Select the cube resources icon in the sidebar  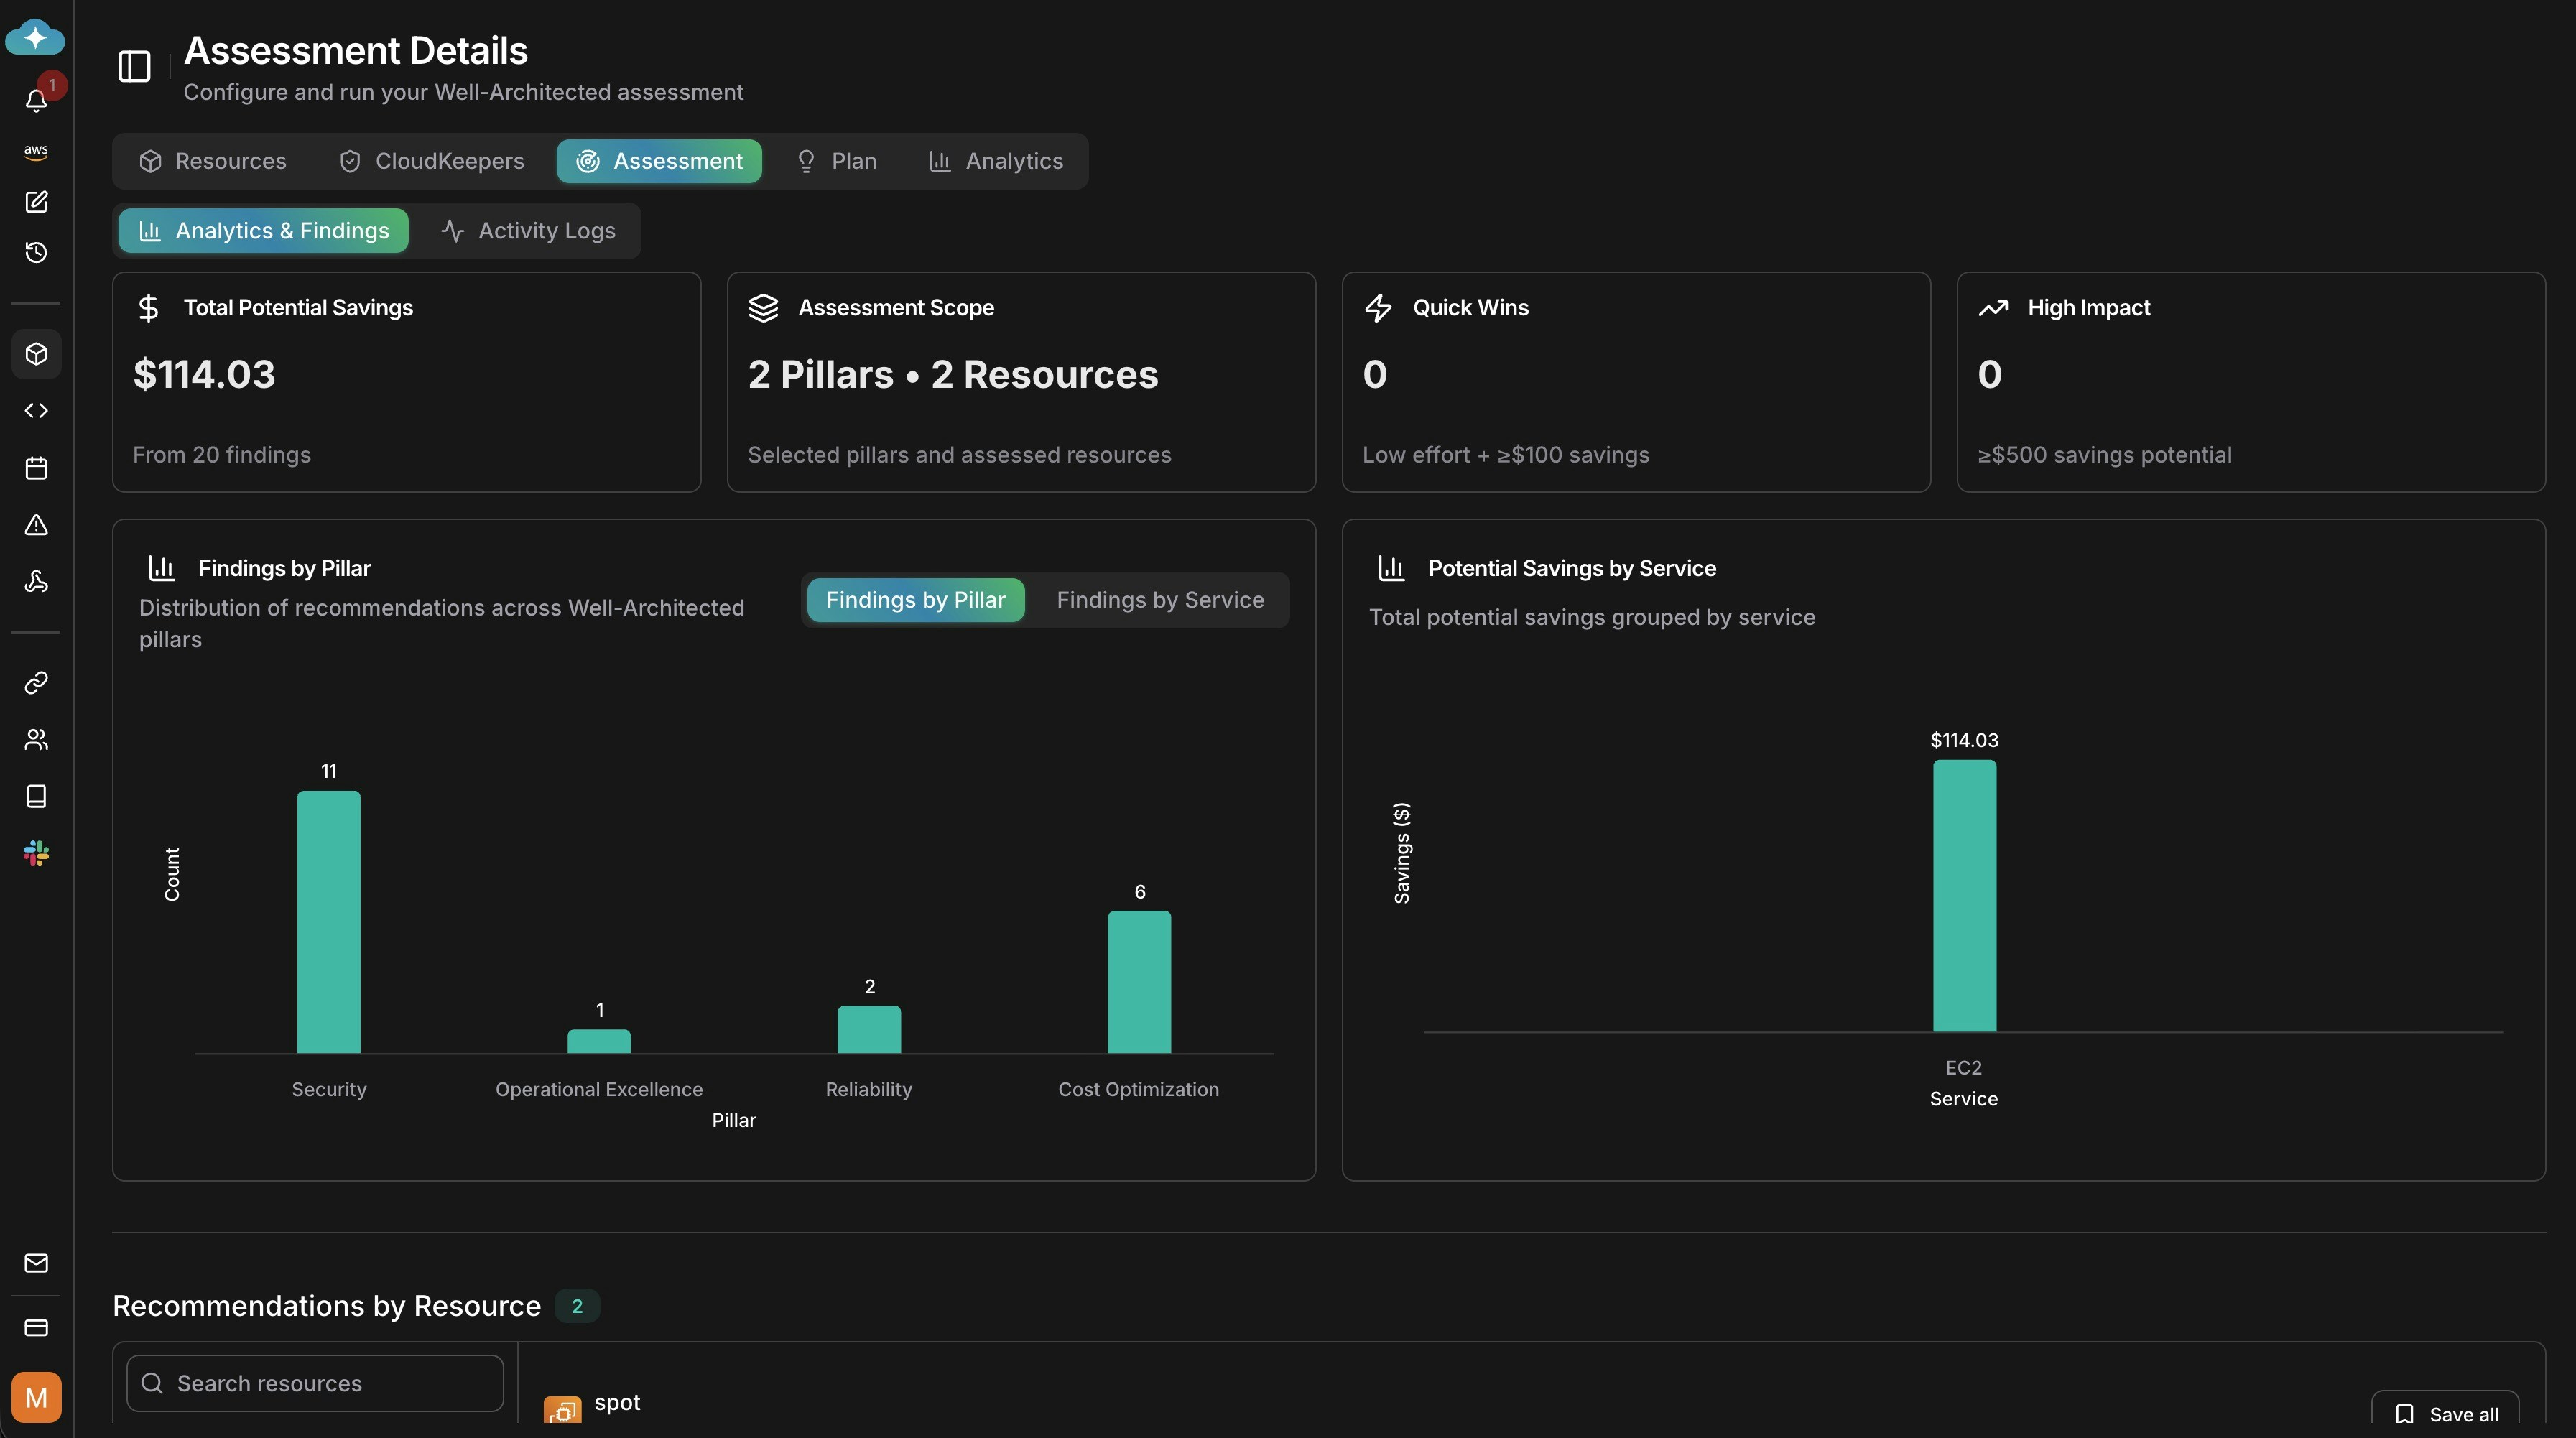click(36, 354)
